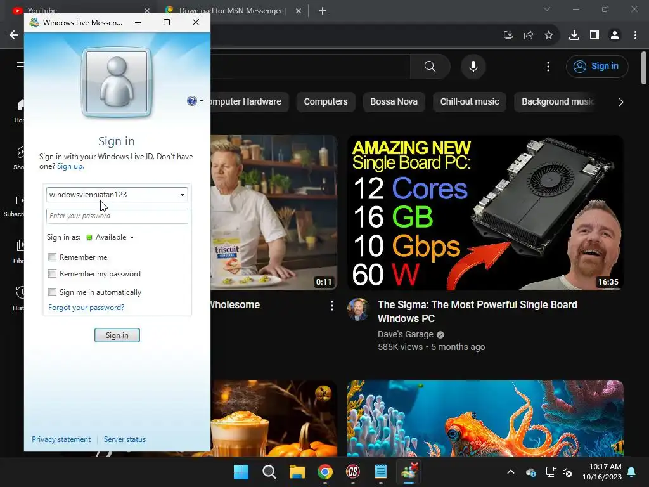Check the Remember me checkbox

point(52,257)
